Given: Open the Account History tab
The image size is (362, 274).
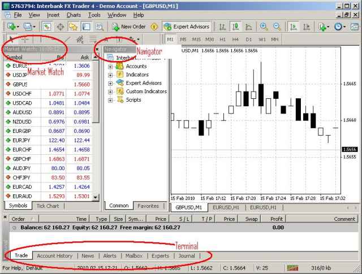Looking at the screenshot, I should 55,256.
